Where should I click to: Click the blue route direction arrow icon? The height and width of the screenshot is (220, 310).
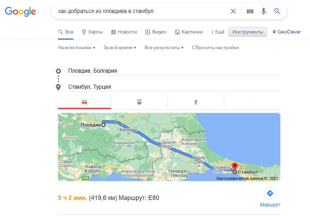click(270, 193)
